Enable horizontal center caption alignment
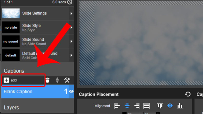The width and height of the screenshot is (203, 114). pyautogui.click(x=127, y=106)
